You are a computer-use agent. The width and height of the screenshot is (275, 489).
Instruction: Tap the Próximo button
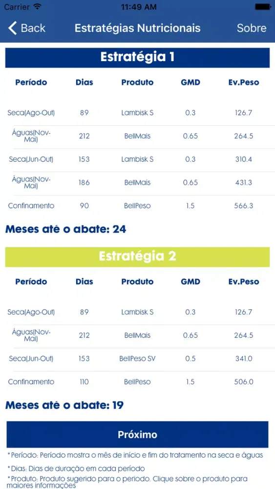[137, 434]
